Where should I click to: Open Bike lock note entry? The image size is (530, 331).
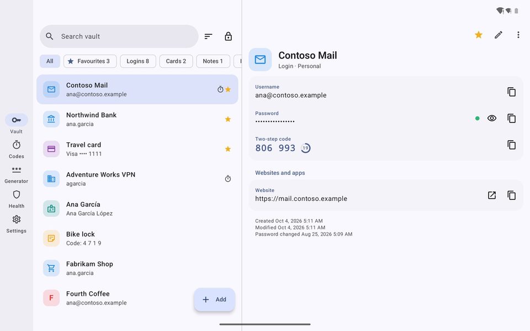(x=137, y=238)
